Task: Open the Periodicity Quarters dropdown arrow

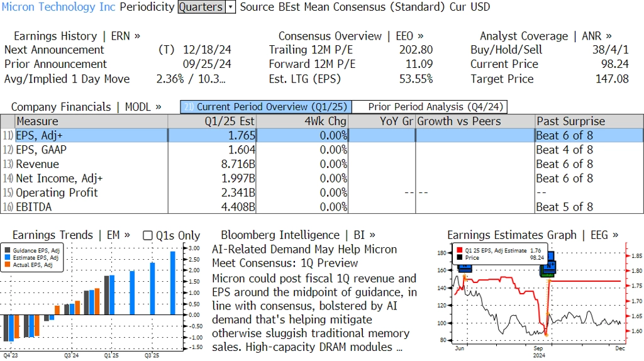Action: coord(230,7)
